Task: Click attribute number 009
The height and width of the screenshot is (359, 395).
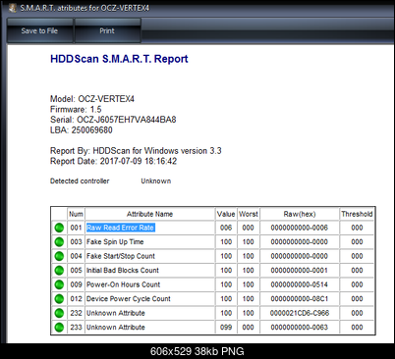Action: point(76,284)
